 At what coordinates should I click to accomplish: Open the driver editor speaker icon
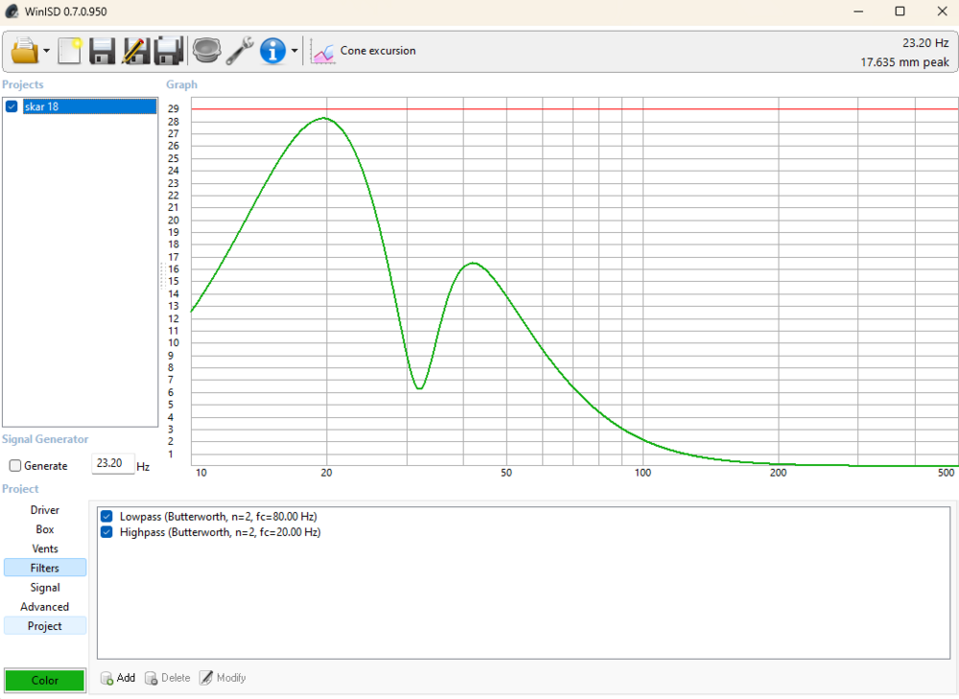tap(207, 51)
